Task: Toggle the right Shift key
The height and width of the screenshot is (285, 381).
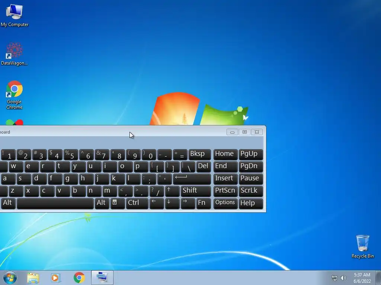Action: [196, 191]
